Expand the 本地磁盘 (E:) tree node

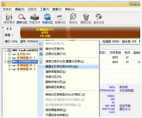point(9,69)
